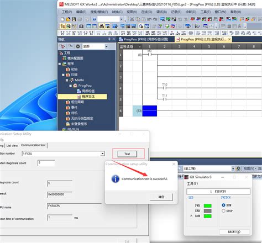The height and width of the screenshot is (243, 262).
Task: Open the 工程(P) menu
Action: (67, 12)
